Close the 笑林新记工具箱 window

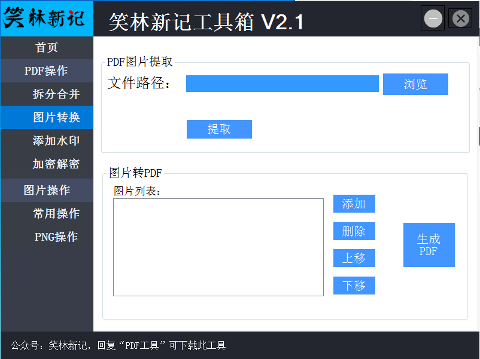click(x=460, y=19)
